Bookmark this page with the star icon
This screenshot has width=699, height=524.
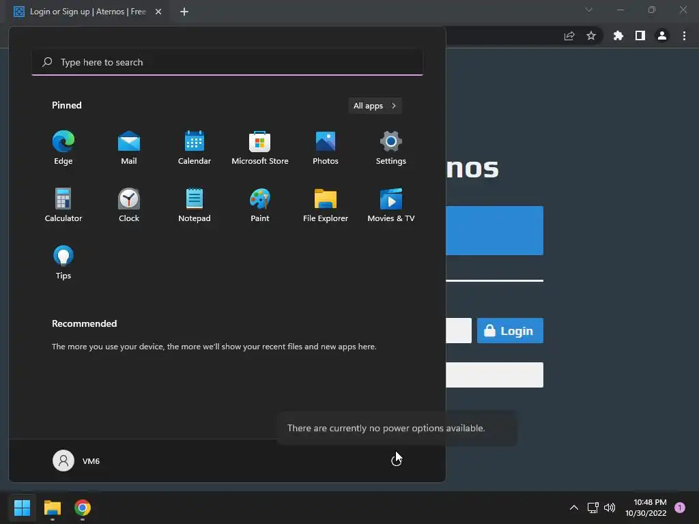[x=591, y=35]
